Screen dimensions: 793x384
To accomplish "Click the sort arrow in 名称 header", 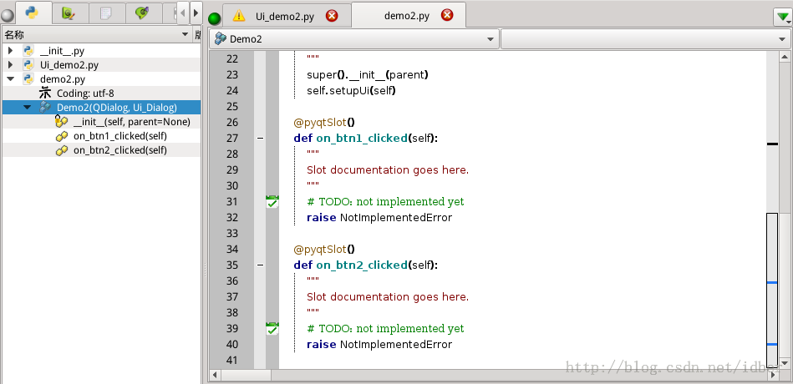I will click(185, 35).
